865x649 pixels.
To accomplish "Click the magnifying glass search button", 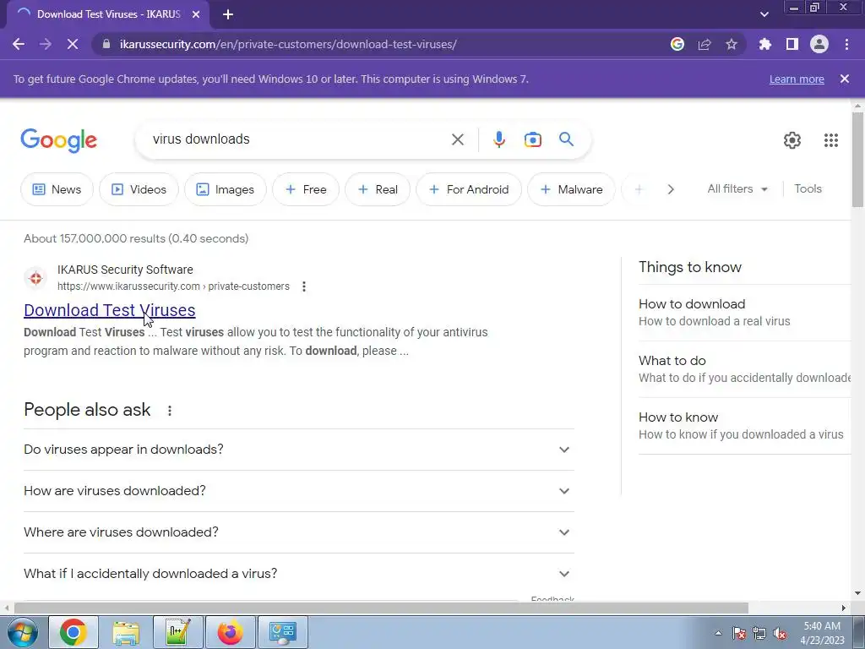I will 566,139.
